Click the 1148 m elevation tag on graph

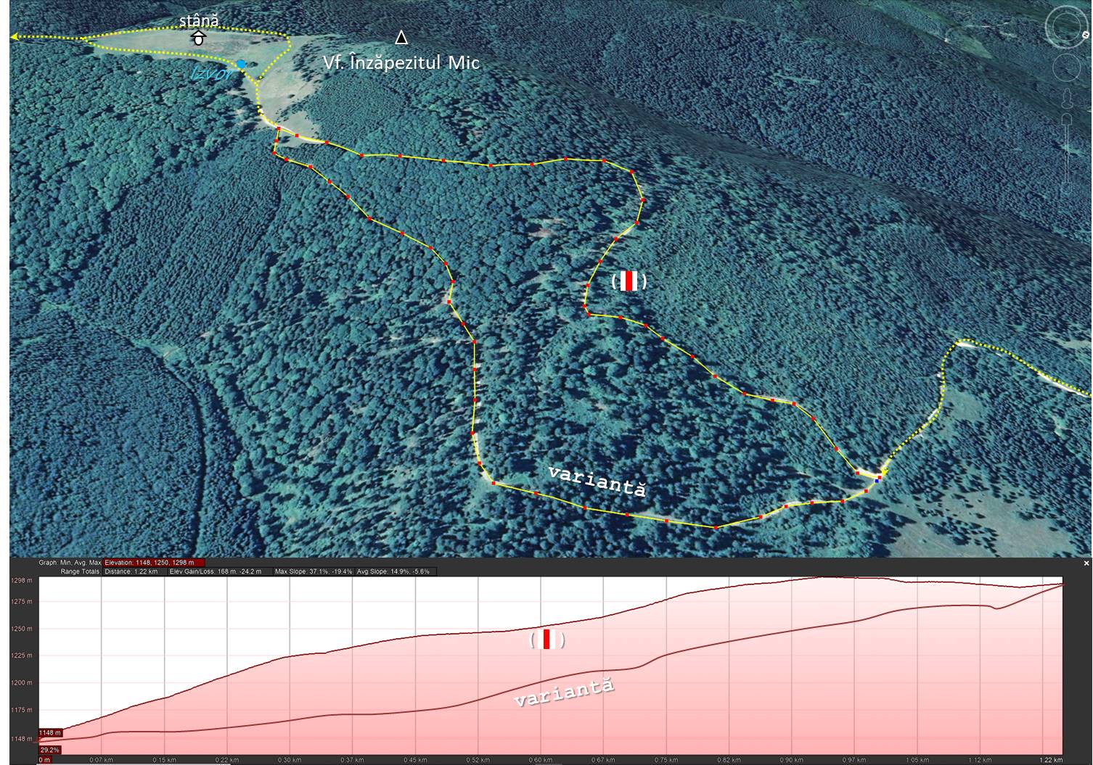coord(50,732)
